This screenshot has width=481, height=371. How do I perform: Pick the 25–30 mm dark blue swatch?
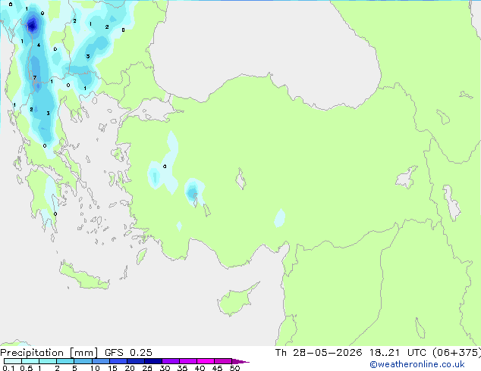[x=152, y=361]
